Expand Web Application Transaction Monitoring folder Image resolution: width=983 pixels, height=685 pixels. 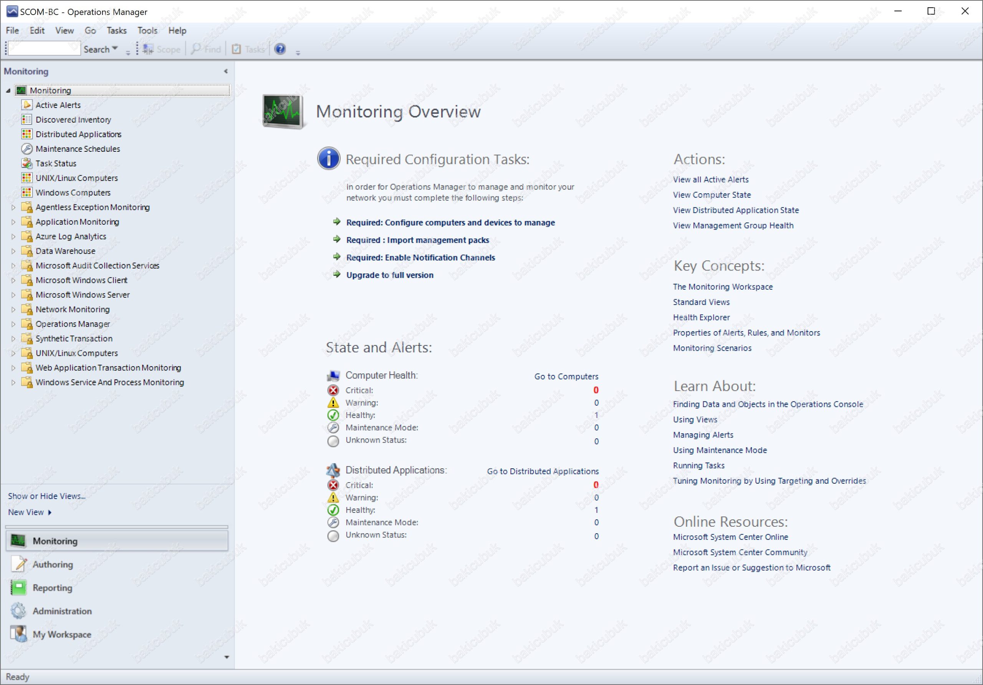point(13,368)
